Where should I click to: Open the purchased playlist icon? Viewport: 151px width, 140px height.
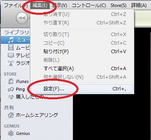click(10, 97)
